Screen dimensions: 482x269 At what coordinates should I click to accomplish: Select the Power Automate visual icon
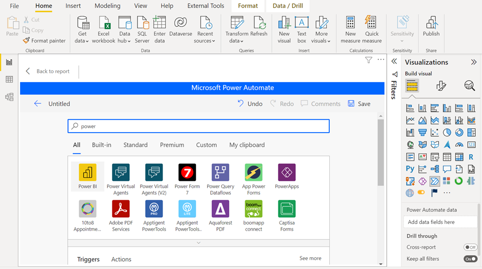click(435, 181)
